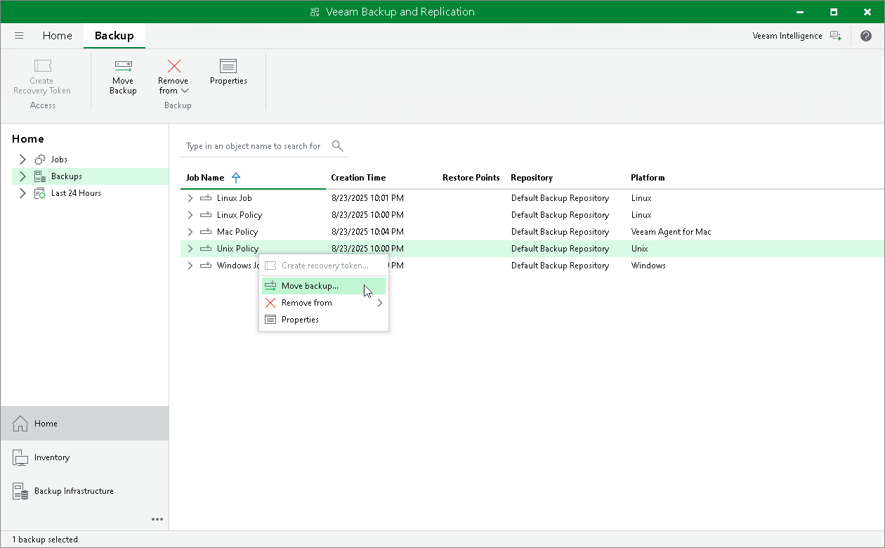Expand the Unix Policy row
The width and height of the screenshot is (885, 548).
tap(190, 249)
